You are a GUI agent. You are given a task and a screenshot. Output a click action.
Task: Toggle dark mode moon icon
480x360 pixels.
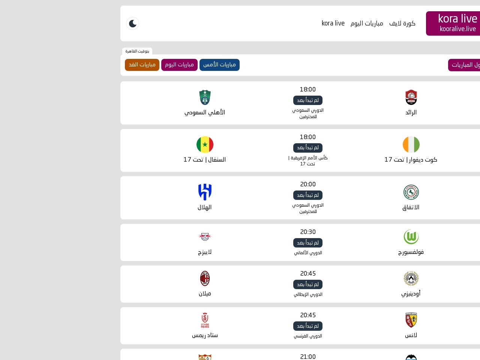click(133, 24)
